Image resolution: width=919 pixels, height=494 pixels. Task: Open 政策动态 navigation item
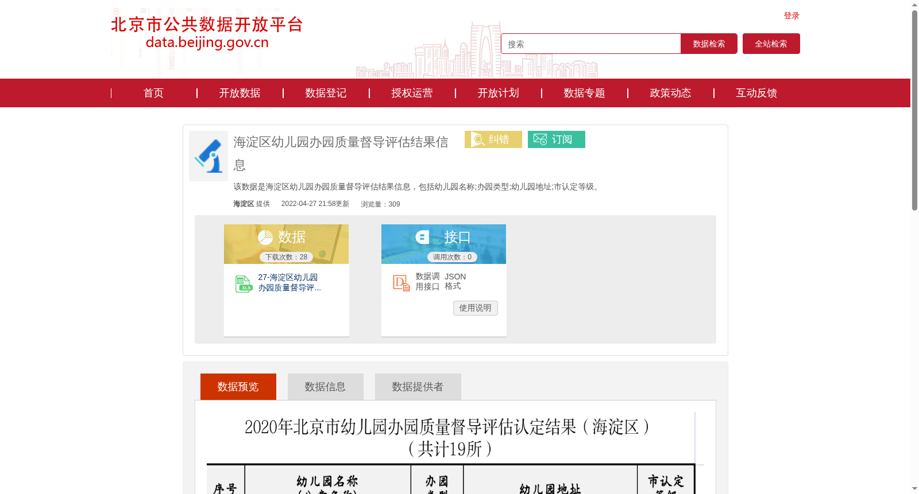[670, 93]
